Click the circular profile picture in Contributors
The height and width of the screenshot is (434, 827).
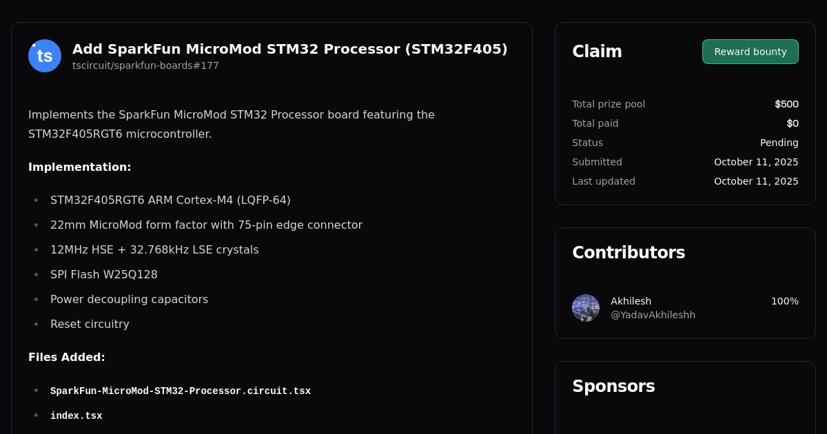coord(585,308)
